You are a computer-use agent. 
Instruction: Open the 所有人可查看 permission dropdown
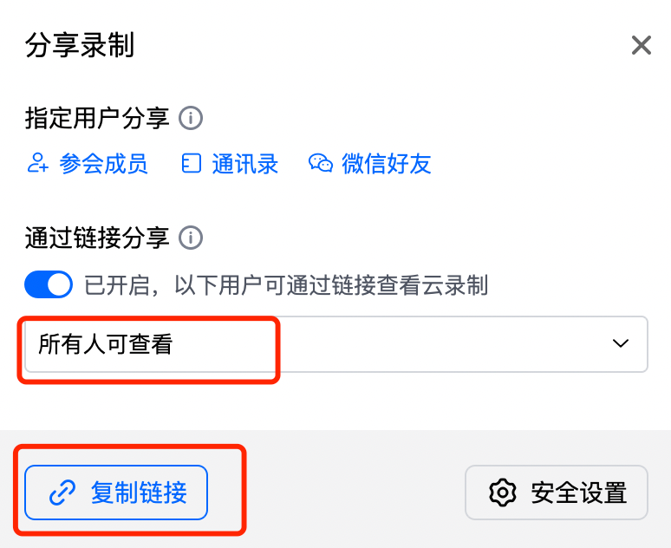335,344
